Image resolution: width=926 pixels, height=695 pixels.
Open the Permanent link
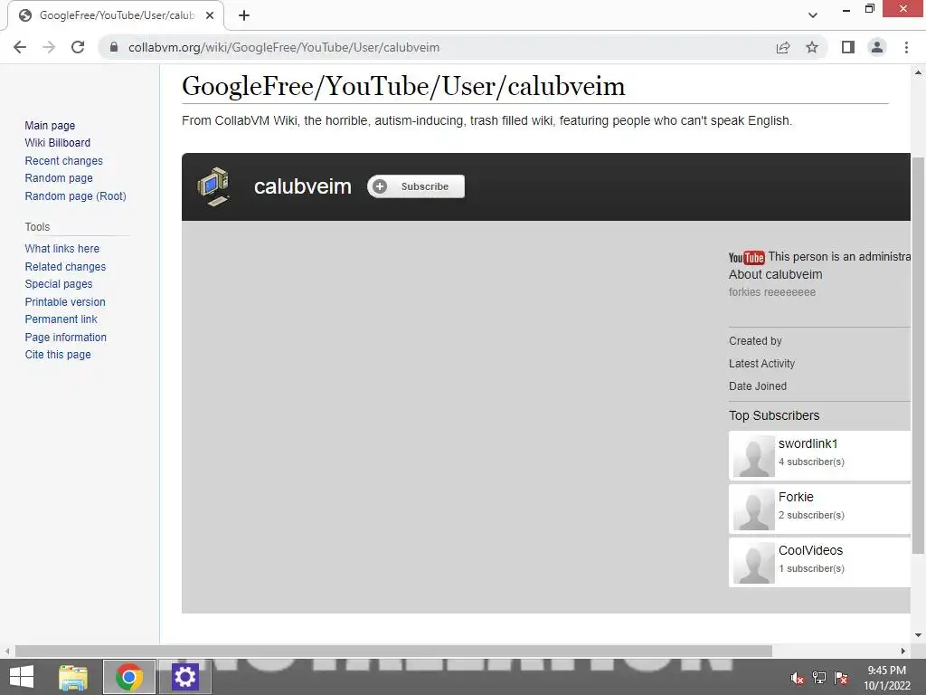61,319
